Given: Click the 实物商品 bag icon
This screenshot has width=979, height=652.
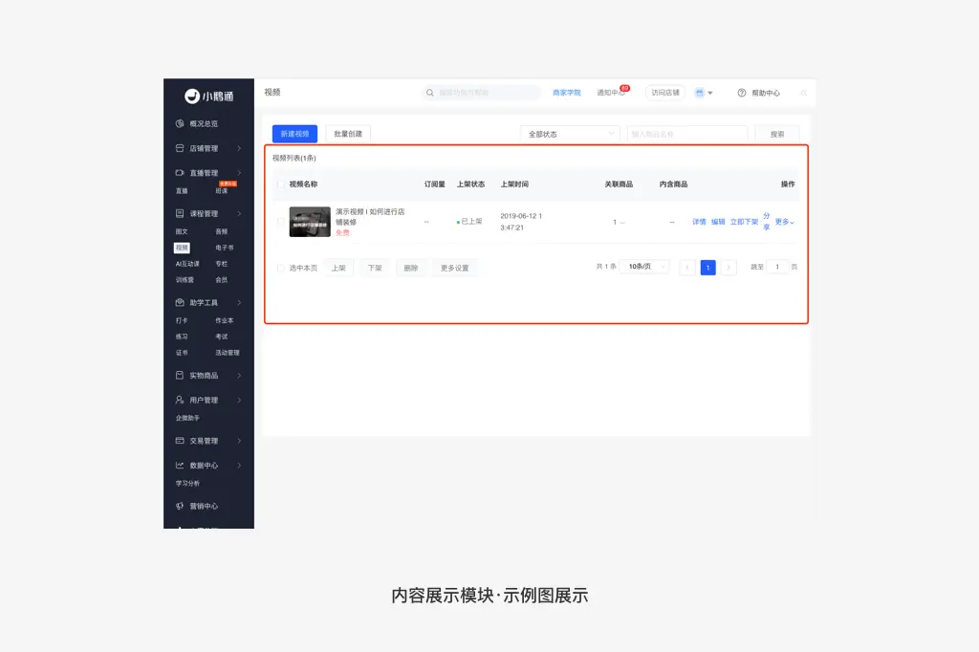Looking at the screenshot, I should 180,376.
